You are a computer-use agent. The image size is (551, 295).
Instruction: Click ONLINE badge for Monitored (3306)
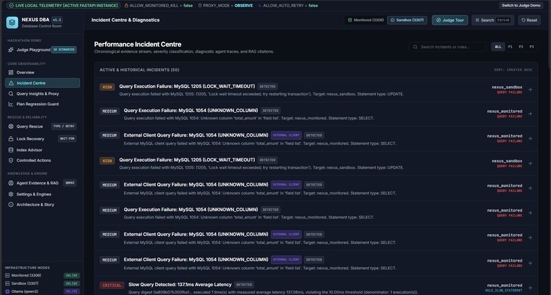click(71, 276)
